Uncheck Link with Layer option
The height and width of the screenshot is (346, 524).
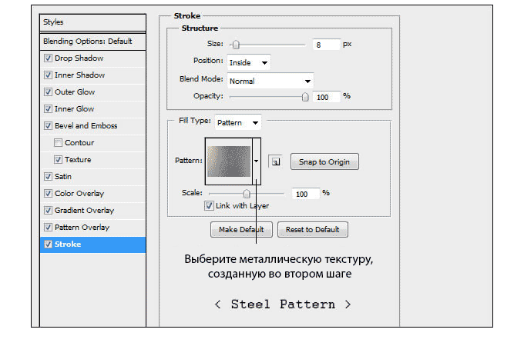209,206
